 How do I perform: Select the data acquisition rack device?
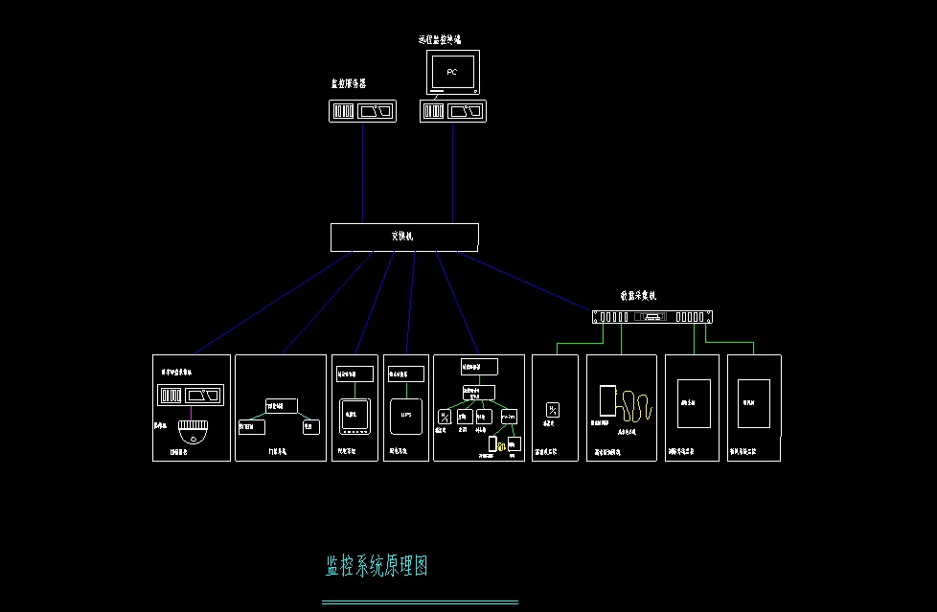(x=651, y=317)
